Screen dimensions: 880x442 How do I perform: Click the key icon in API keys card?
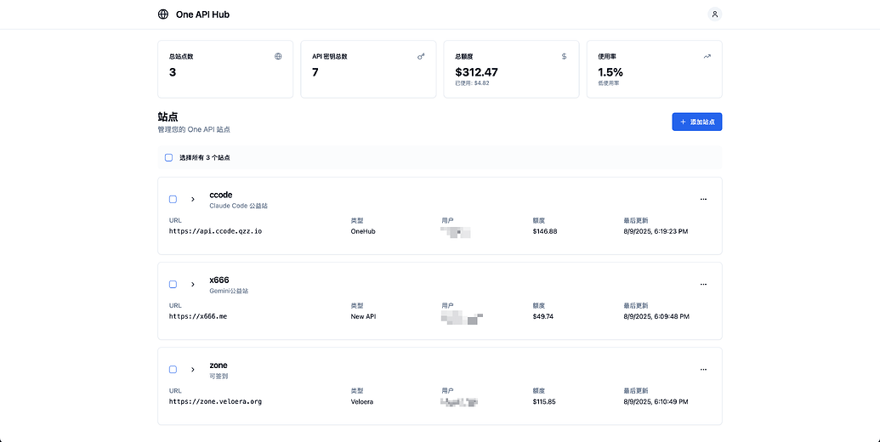coord(421,56)
